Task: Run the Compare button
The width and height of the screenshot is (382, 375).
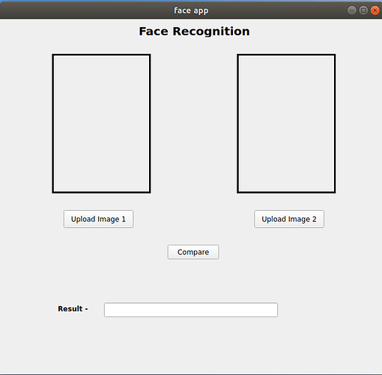Action: (x=193, y=252)
